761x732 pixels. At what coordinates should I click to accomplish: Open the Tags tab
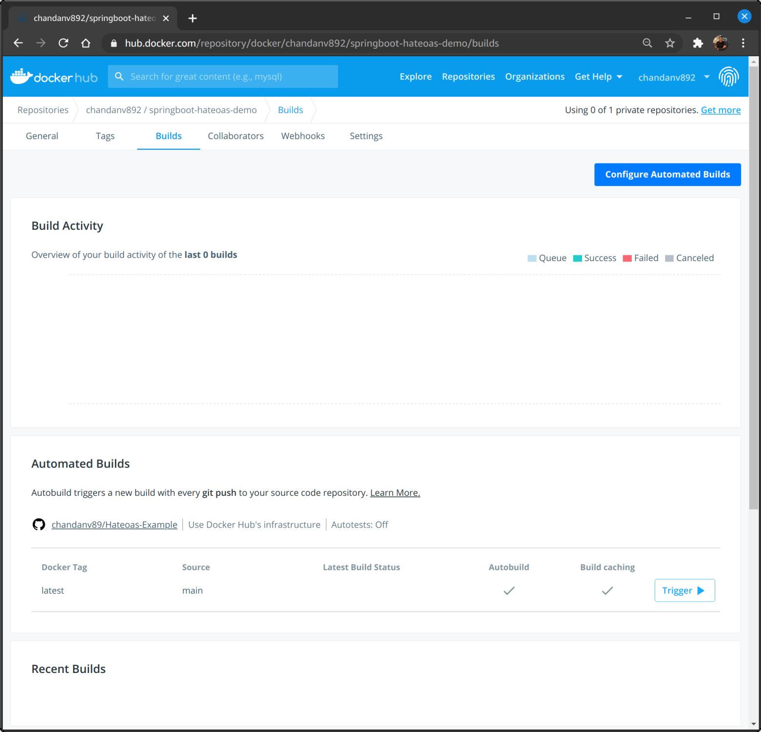tap(105, 136)
